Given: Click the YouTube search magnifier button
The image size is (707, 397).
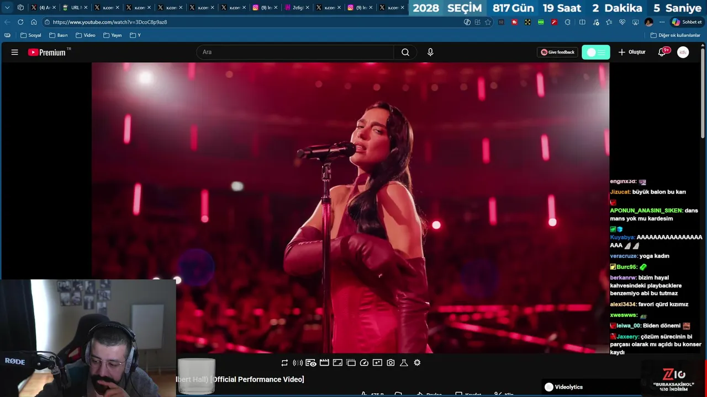Looking at the screenshot, I should pos(405,52).
